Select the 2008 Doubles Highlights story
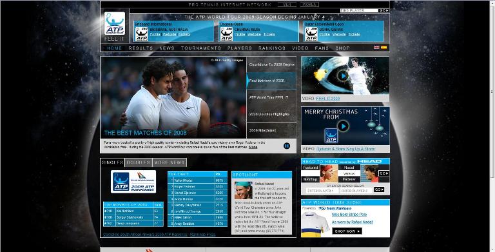The image size is (495, 252). [271, 114]
